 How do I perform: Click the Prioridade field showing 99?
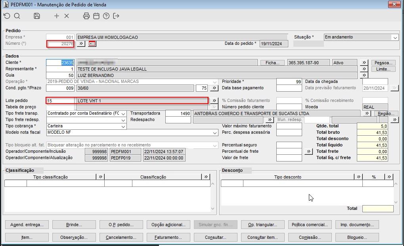(289, 81)
